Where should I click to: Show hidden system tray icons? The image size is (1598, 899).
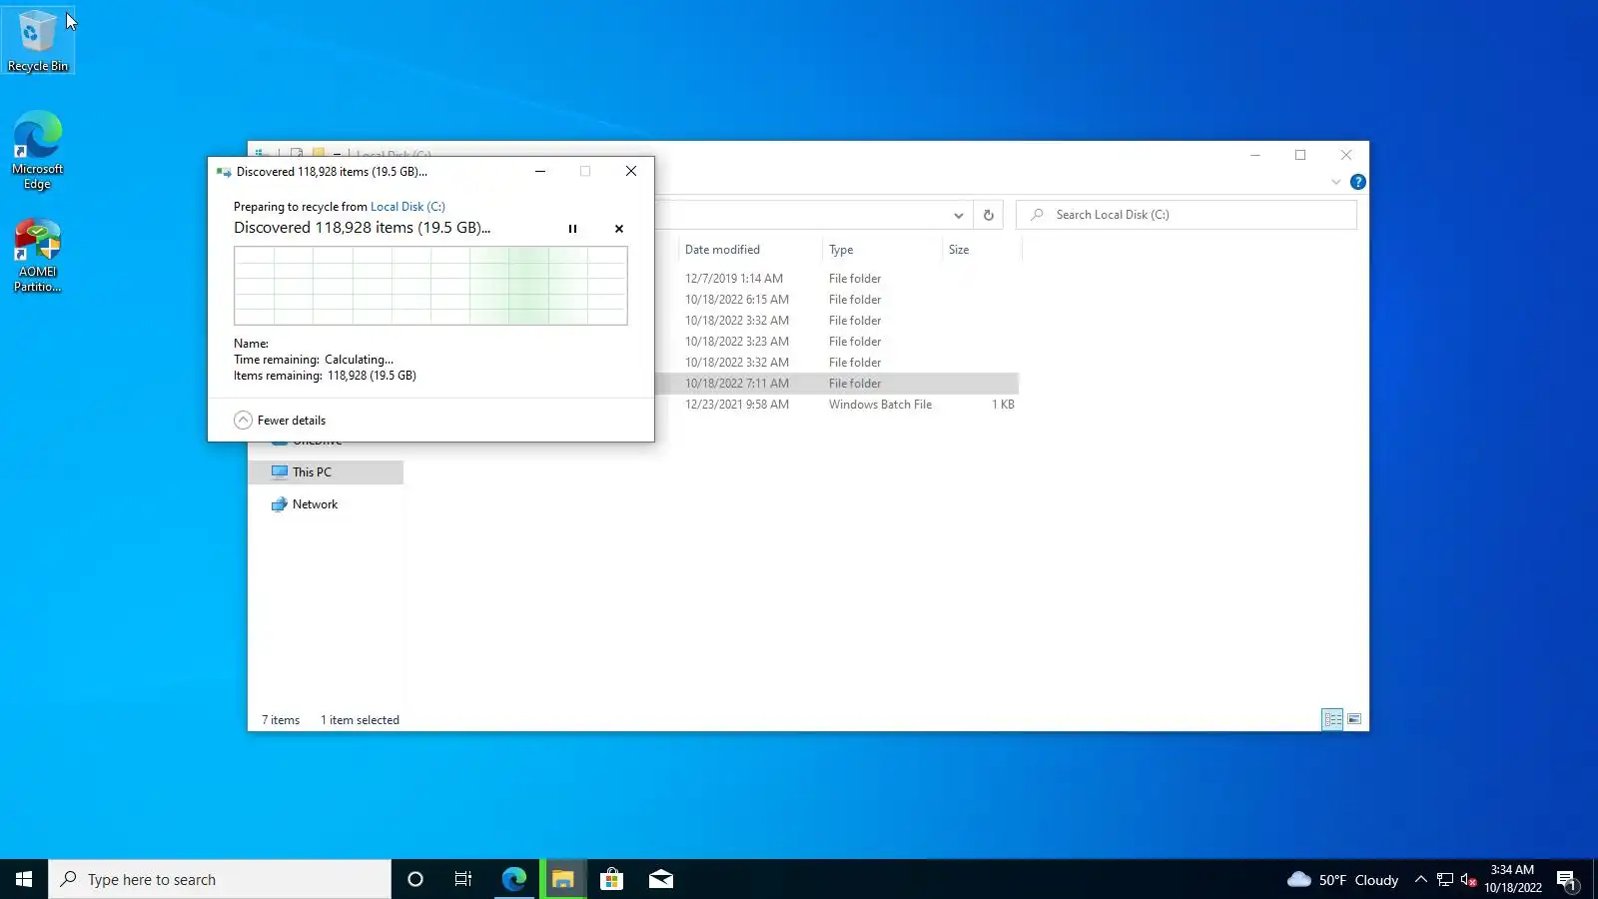(1421, 879)
